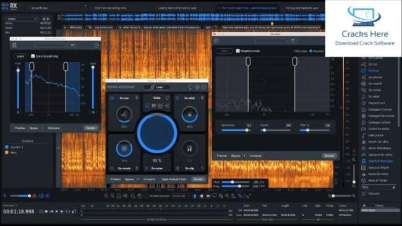Screen dimensions: 402x226
Task: Click Preview in Repair Assistant
Action: coord(116,179)
